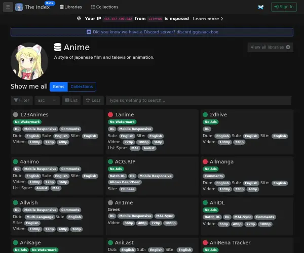Open the AniLast entry

click(x=124, y=242)
